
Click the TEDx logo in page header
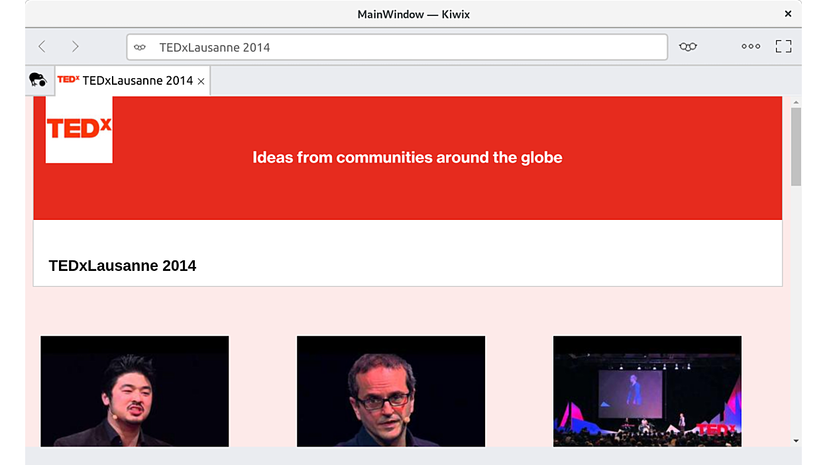tap(79, 129)
